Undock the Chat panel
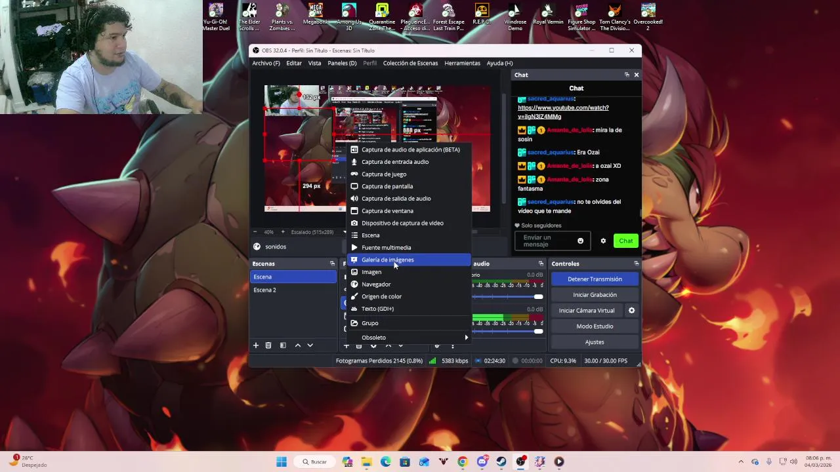The height and width of the screenshot is (472, 840). pyautogui.click(x=627, y=75)
